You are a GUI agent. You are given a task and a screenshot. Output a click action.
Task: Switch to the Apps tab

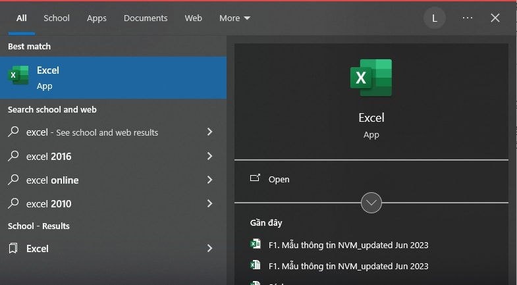click(97, 18)
